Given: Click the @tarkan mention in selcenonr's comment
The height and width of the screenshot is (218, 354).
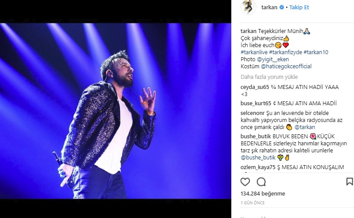Looking at the screenshot, I should pos(305,127).
